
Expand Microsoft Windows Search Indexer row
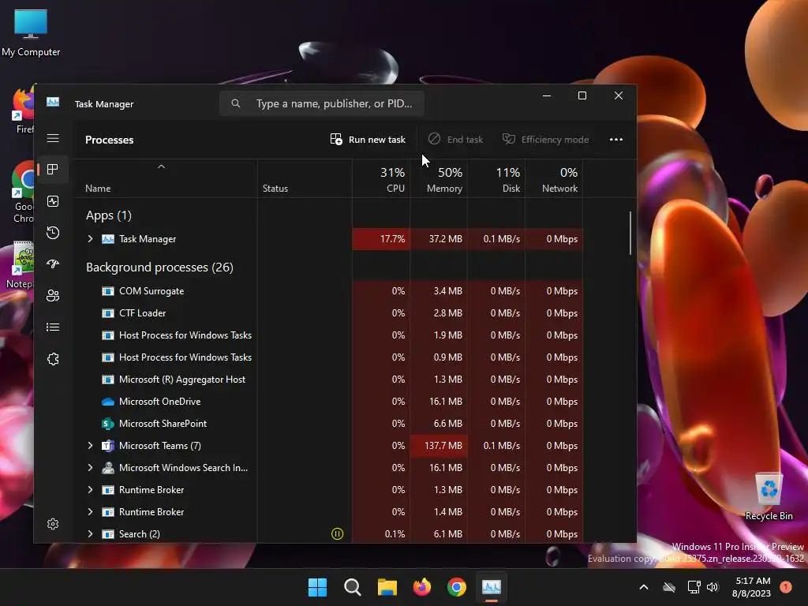point(90,468)
